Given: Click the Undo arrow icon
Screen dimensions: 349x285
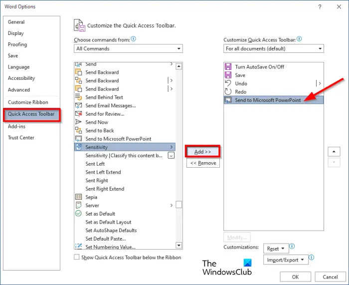Looking at the screenshot, I should (228, 83).
